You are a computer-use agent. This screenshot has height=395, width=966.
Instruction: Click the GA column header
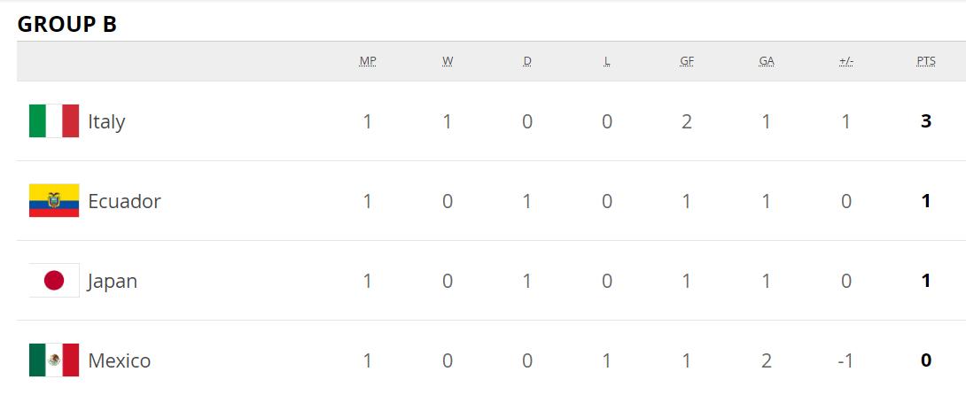click(767, 61)
